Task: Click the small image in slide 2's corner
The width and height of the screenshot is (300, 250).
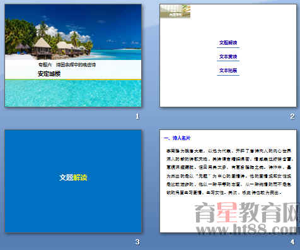Action: (175, 11)
